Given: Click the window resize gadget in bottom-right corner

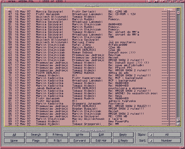Looking at the screenshot, I should click(183, 147).
